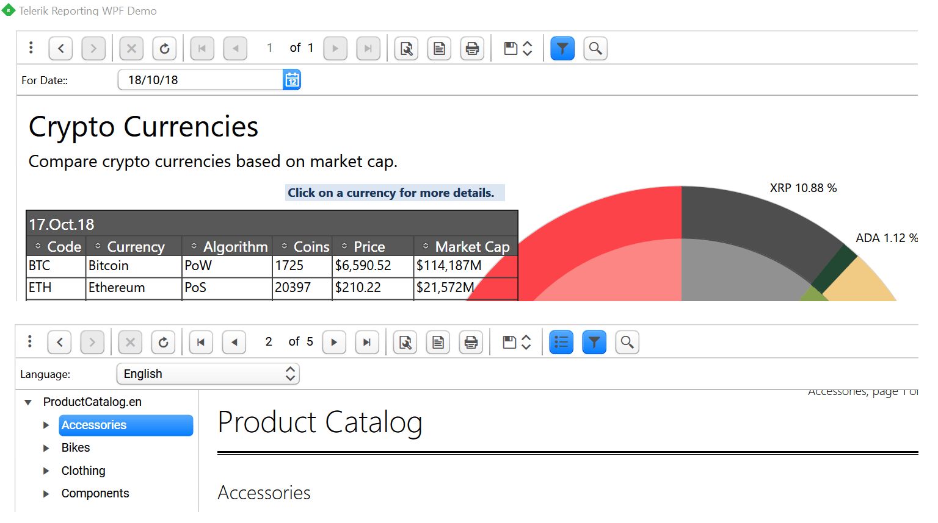Select Components in the document map
Image resolution: width=938 pixels, height=523 pixels.
click(95, 493)
